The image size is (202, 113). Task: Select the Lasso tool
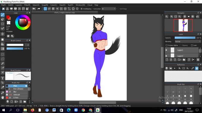(x=3, y=59)
